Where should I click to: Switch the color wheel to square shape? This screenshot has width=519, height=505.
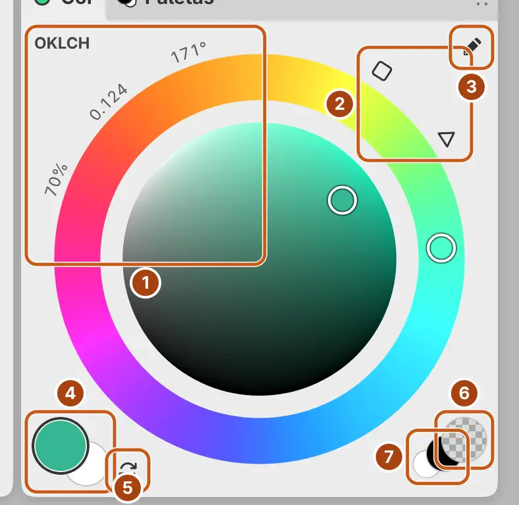pyautogui.click(x=382, y=71)
